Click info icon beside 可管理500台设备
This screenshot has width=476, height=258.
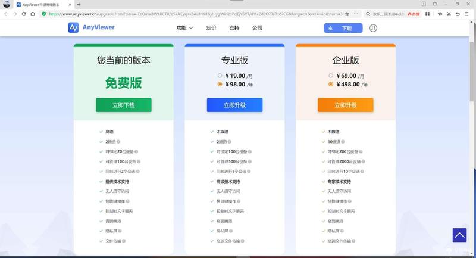(x=249, y=161)
